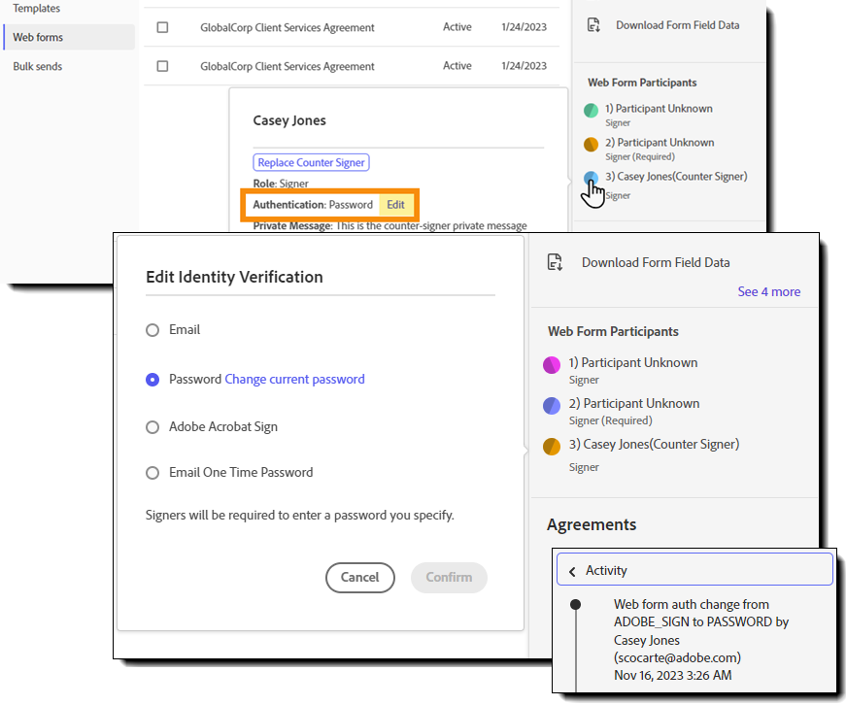This screenshot has width=846, height=705.
Task: Expand See 4 more participants
Action: [x=768, y=291]
